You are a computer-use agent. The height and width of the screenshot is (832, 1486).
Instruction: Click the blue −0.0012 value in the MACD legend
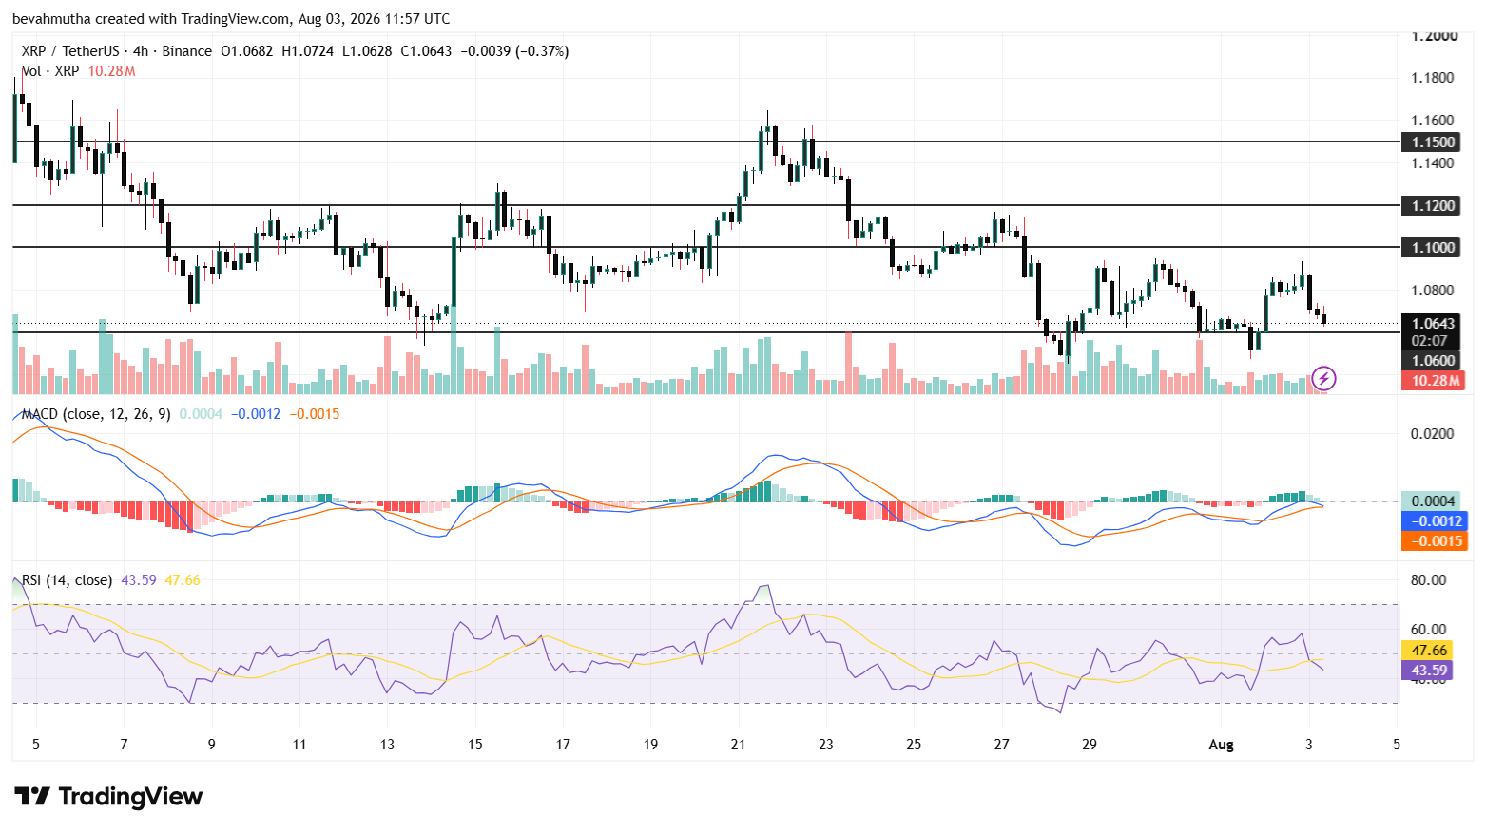pos(256,414)
